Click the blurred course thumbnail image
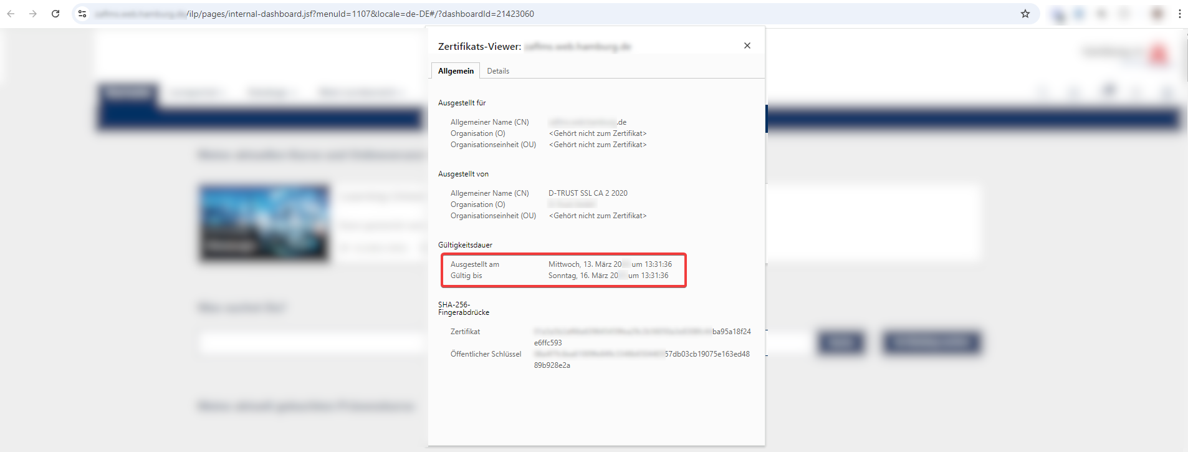 tap(264, 223)
